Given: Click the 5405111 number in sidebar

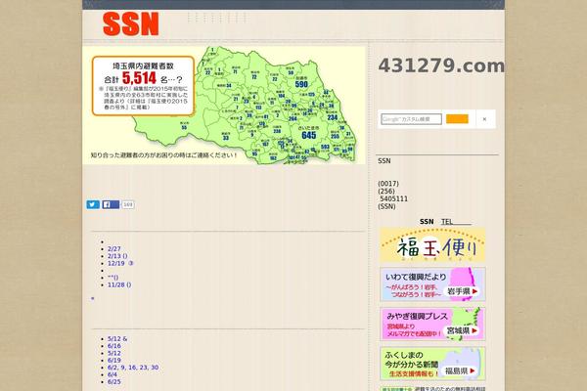Looking at the screenshot, I should pos(394,199).
